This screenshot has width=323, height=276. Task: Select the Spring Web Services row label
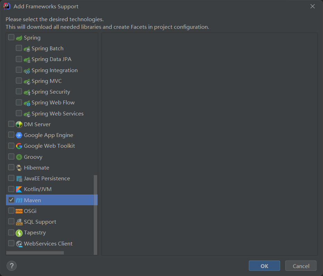click(x=58, y=114)
